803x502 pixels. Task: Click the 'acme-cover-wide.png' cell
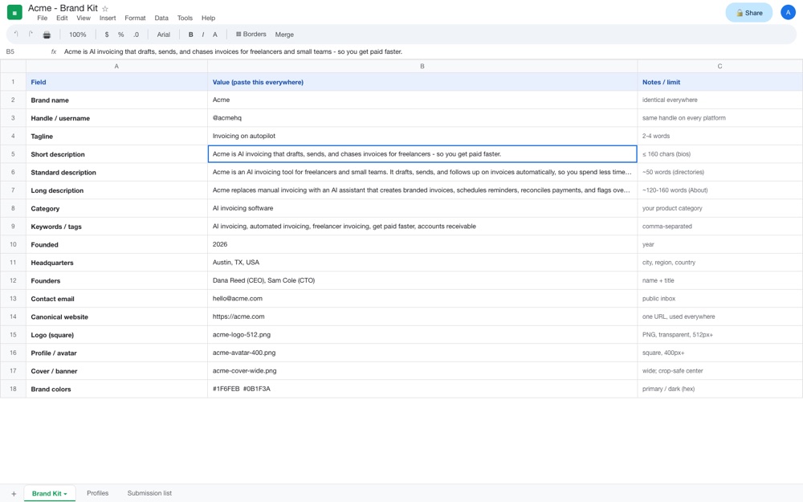pos(422,371)
